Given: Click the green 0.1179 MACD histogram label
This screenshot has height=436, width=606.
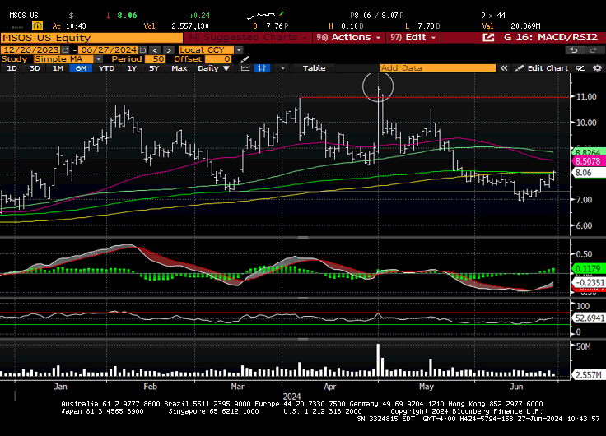Looking at the screenshot, I should click(588, 268).
